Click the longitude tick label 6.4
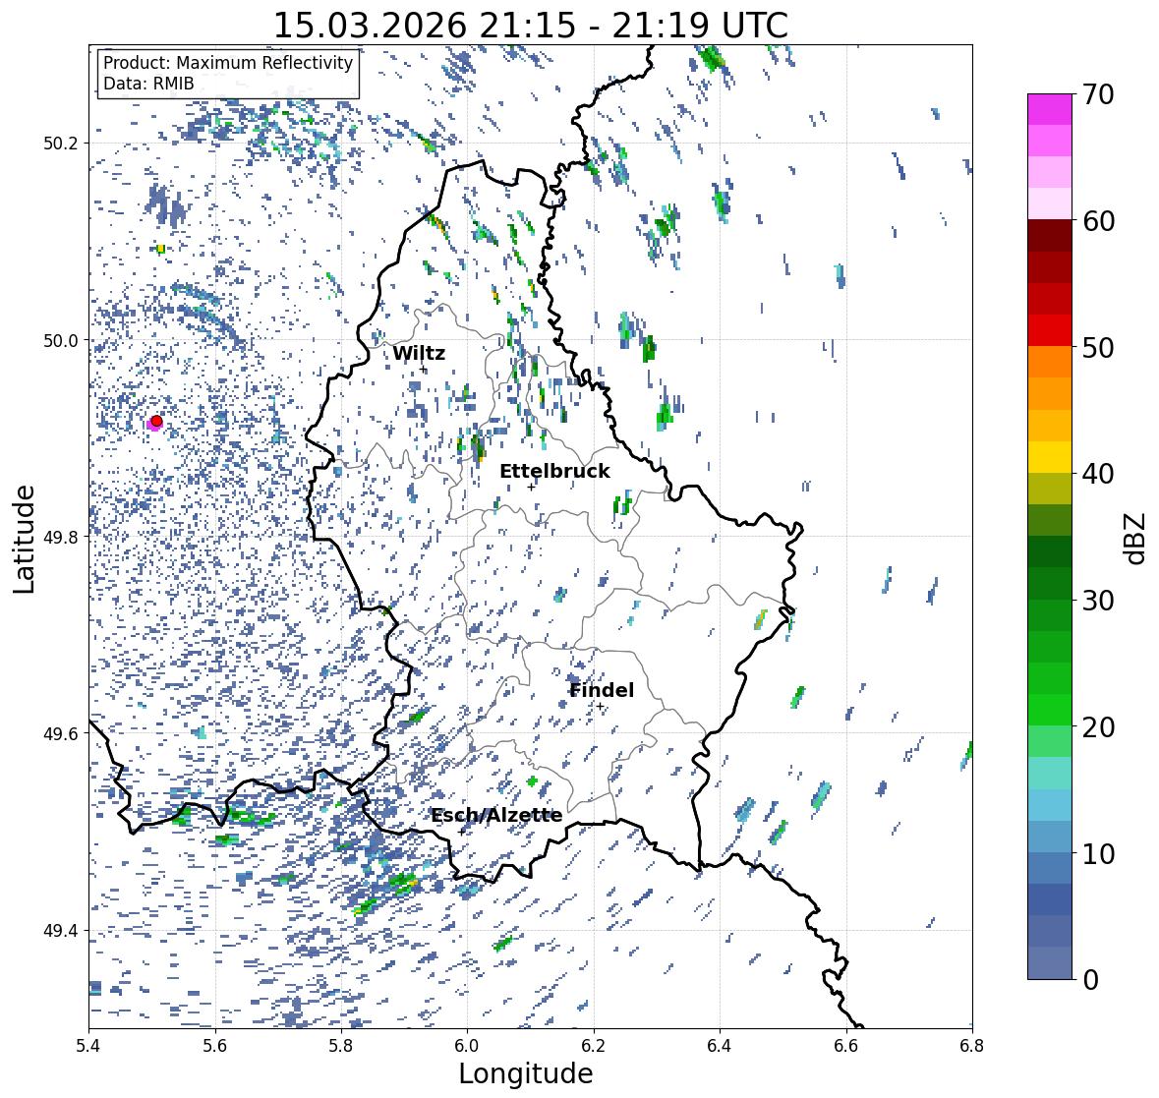Image resolution: width=1159 pixels, height=1098 pixels. [720, 1046]
